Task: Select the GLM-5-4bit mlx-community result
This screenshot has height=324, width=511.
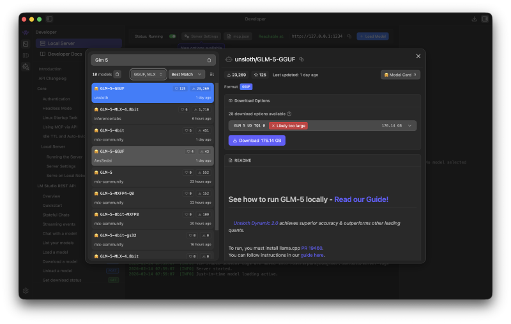Action: 152,135
